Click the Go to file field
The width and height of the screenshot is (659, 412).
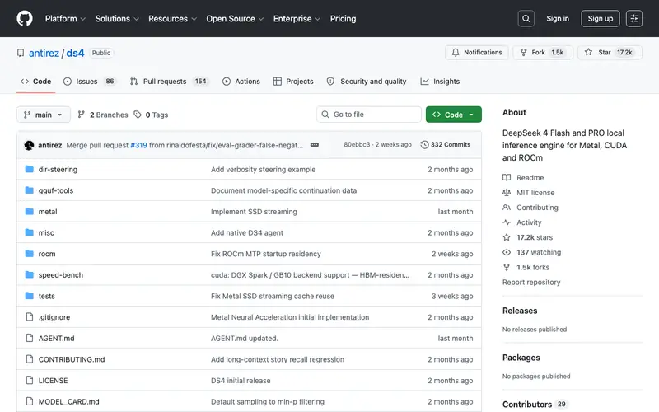[368, 115]
